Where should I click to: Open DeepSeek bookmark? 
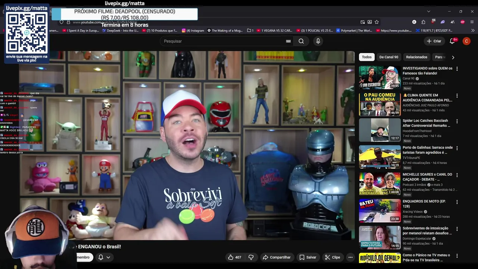click(x=120, y=31)
